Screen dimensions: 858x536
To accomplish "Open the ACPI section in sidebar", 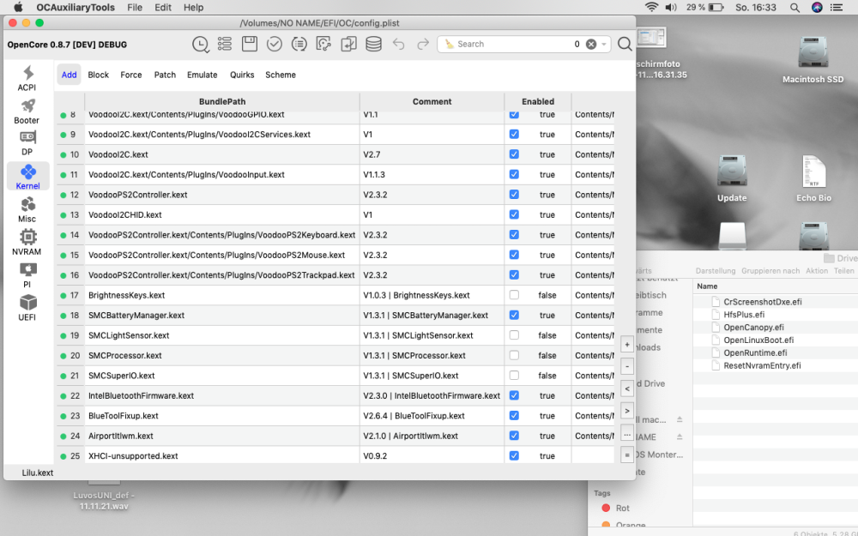I will (x=27, y=78).
